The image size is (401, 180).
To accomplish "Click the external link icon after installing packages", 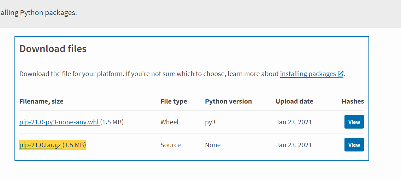I will [x=341, y=74].
